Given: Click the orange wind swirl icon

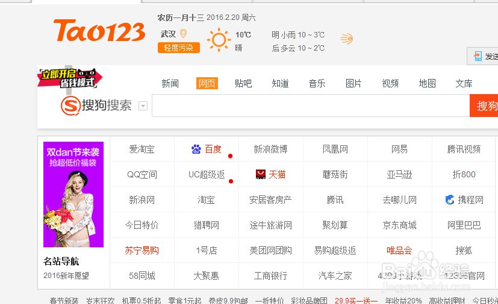Looking at the screenshot, I should click(346, 39).
